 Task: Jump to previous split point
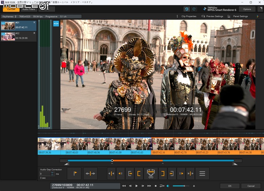point(111,173)
